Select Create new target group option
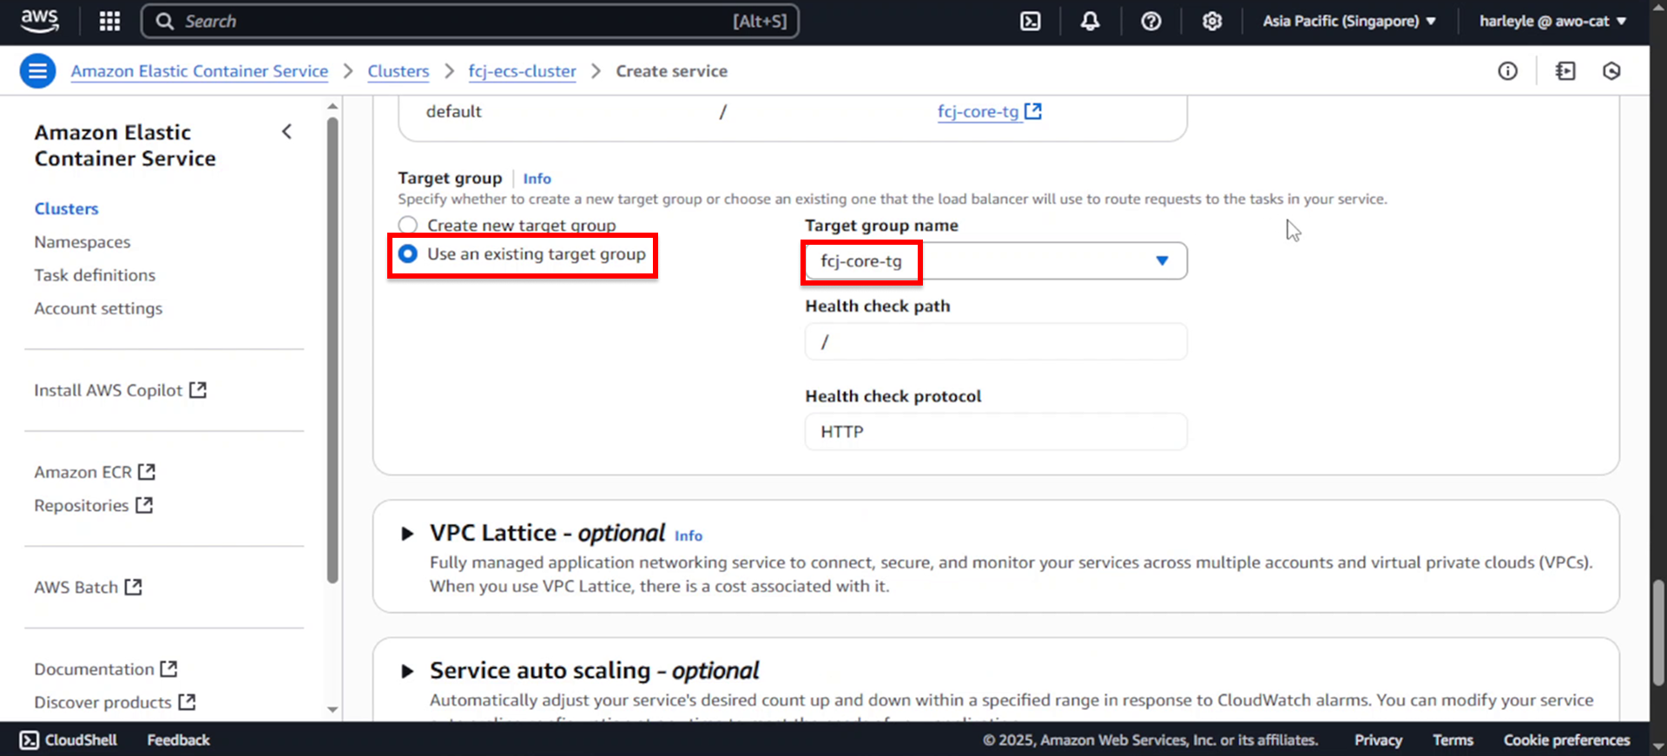This screenshot has height=756, width=1667. [407, 226]
